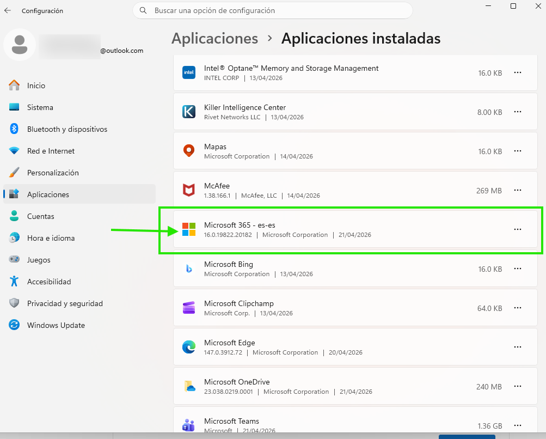
Task: Click the back arrow in Configuración header
Action: pos(8,10)
